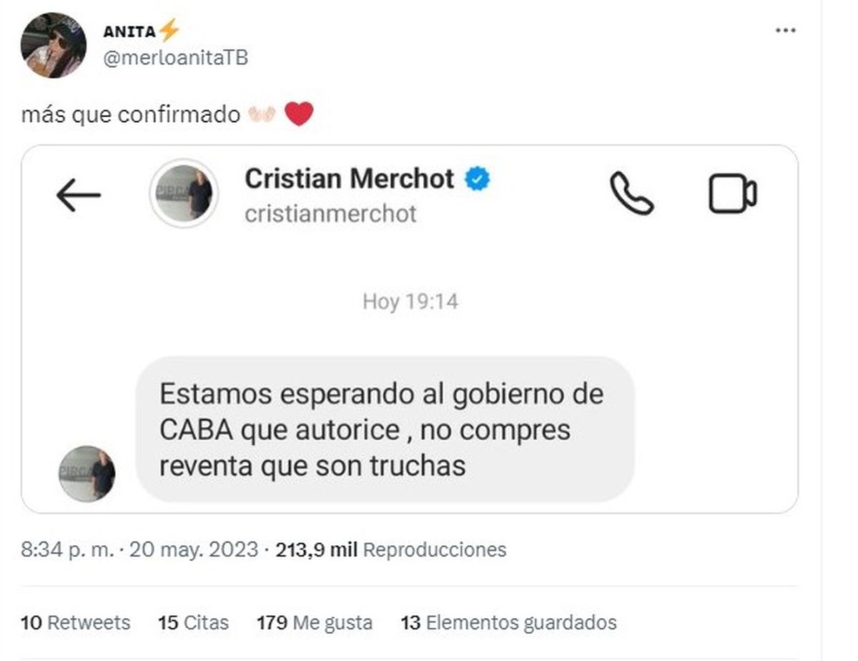Click the Cristian Merchot name in the chat header
858x661 pixels.
coord(349,179)
